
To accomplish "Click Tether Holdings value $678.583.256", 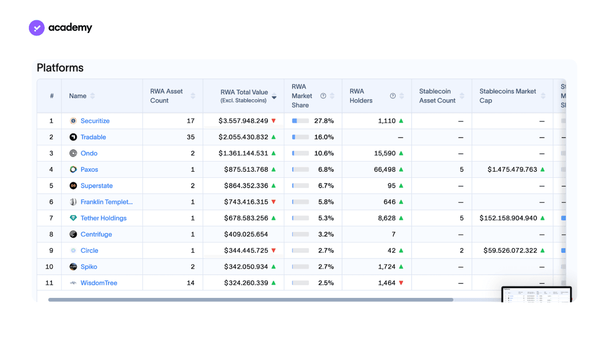I will point(246,218).
